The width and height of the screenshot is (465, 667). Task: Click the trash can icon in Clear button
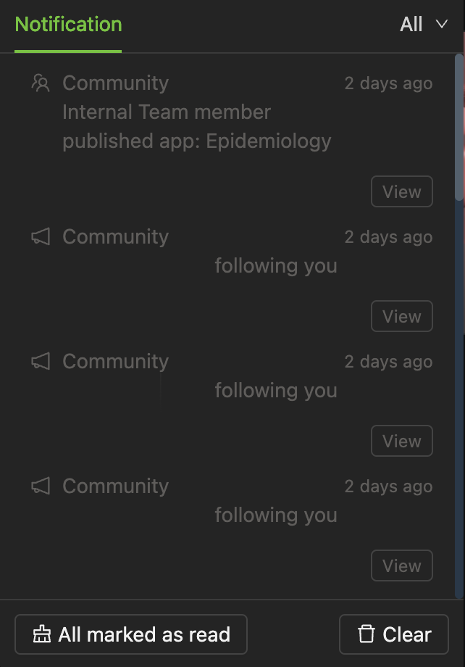pos(366,635)
